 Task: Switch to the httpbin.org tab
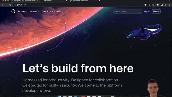point(54,1)
